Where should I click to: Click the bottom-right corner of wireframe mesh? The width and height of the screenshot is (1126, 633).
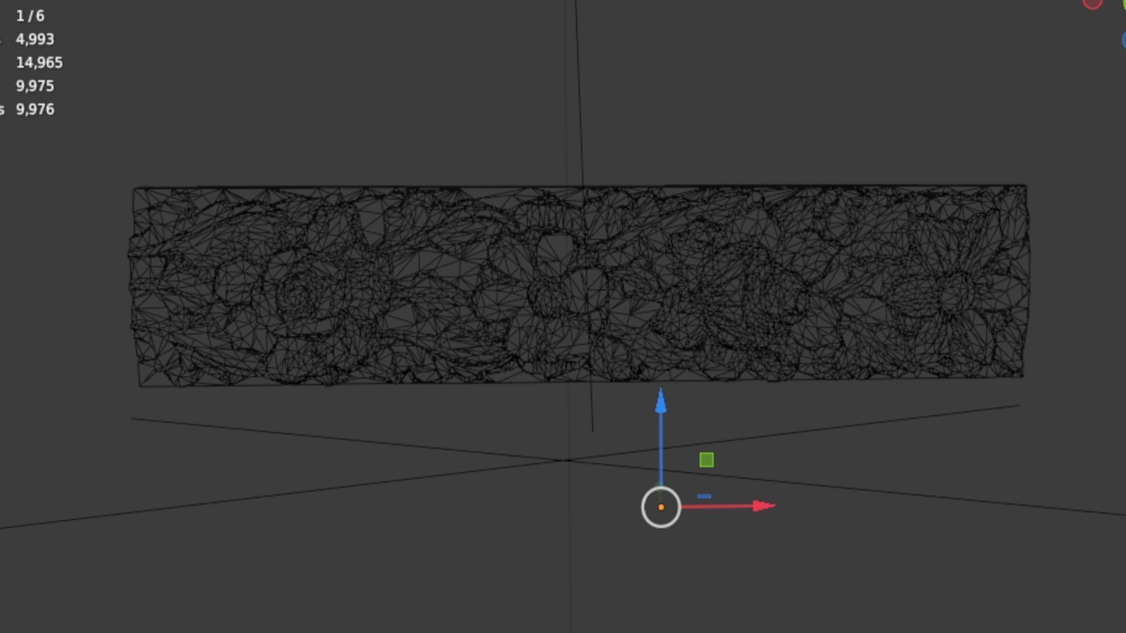[1022, 376]
